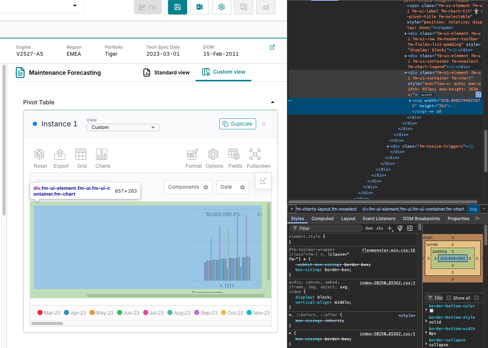Collapse the Pivot Table section
Viewport: 488px width, 348px height.
272,102
